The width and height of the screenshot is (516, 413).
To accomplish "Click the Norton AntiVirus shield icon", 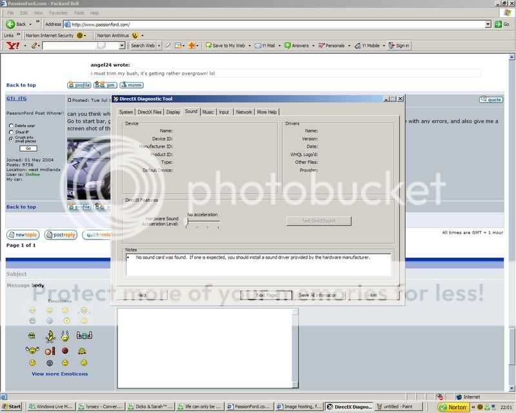I will 135,35.
